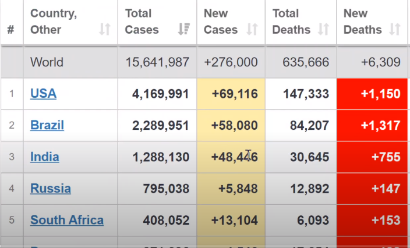Select India new cases cell
410x248 pixels.
(x=231, y=157)
